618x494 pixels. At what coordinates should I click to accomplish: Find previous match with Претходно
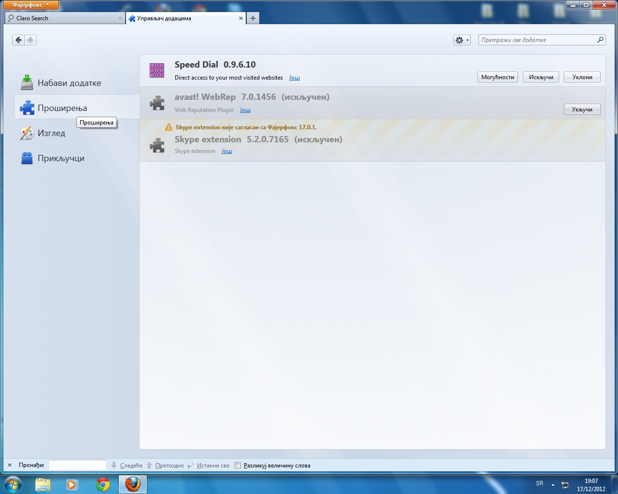click(165, 466)
